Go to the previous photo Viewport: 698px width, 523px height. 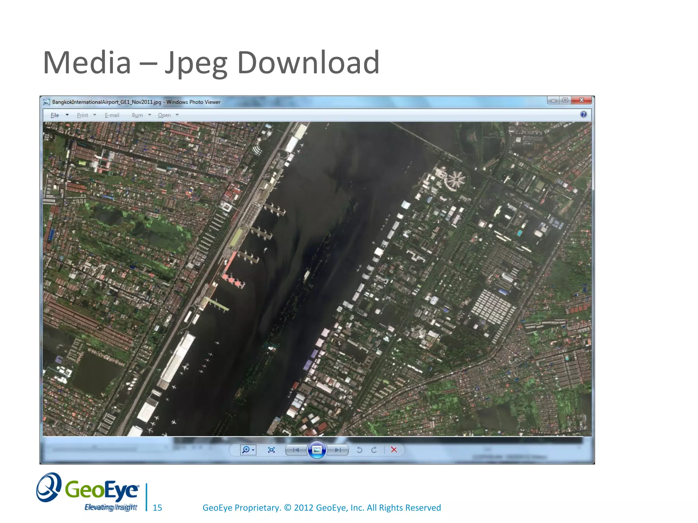tap(296, 450)
